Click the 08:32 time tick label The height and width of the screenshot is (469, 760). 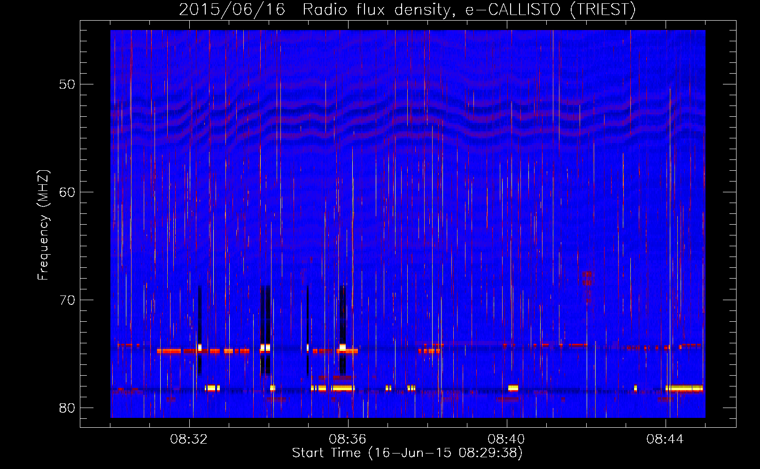coord(189,439)
